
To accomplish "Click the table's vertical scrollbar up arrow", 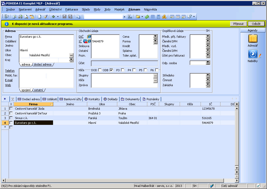I will (x=237, y=108).
